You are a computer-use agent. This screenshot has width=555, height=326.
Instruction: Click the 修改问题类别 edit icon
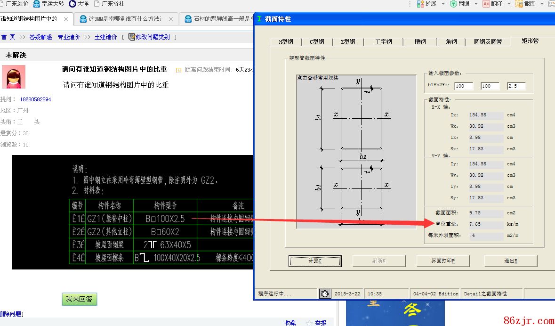pos(131,37)
